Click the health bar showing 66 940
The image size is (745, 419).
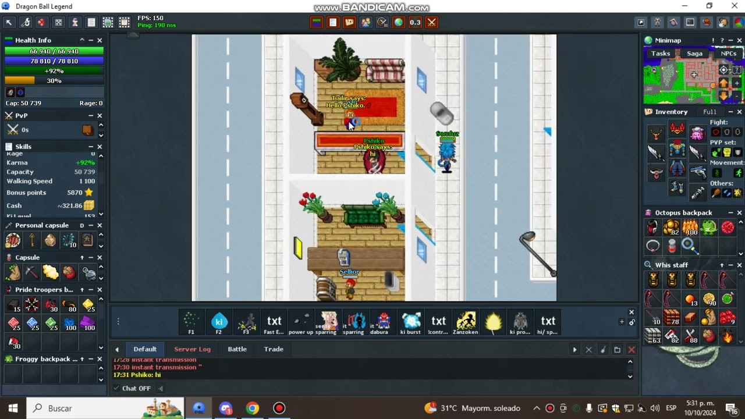pyautogui.click(x=54, y=51)
